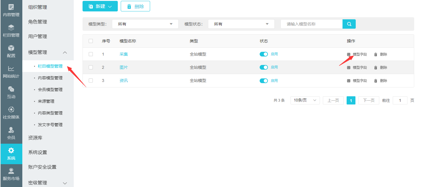Open the 会员 user icon
This screenshot has width=423, height=187.
(11, 130)
